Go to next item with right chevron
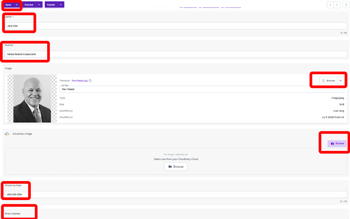 (337, 4)
